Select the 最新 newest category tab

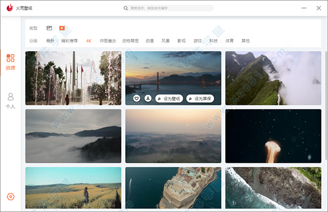point(50,41)
